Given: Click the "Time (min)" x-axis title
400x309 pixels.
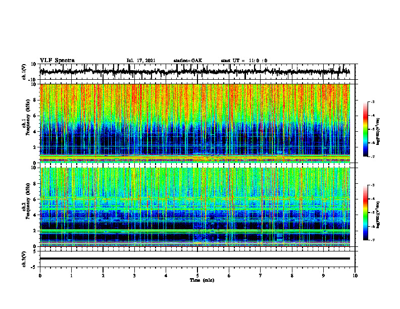Looking at the screenshot, I should 202,280.
